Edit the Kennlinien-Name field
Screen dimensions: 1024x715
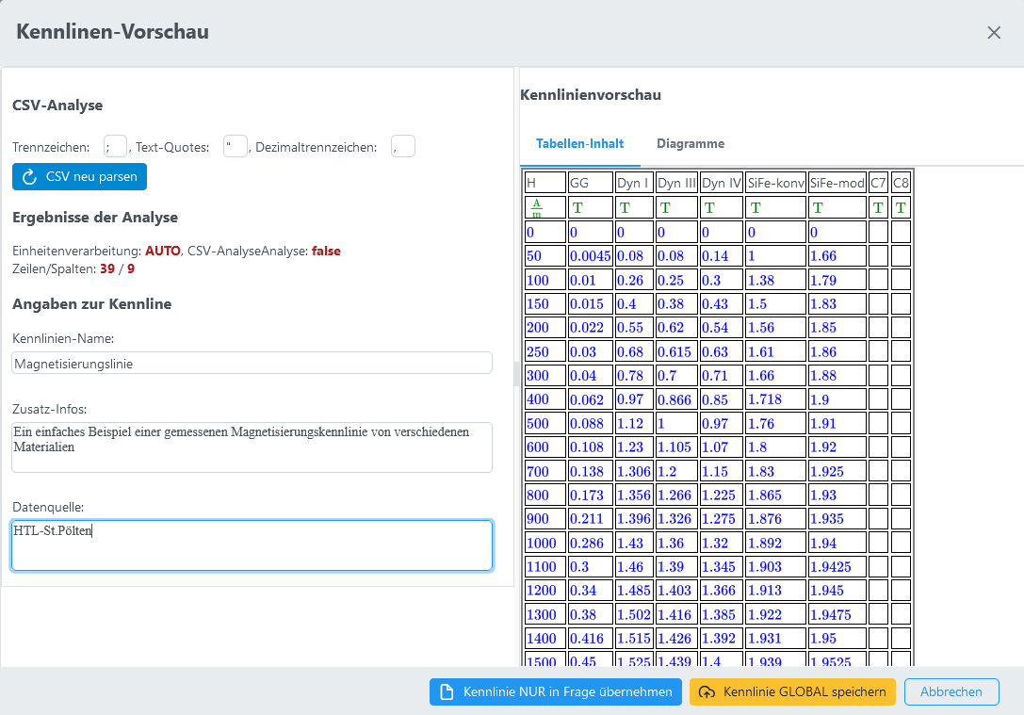click(x=252, y=364)
